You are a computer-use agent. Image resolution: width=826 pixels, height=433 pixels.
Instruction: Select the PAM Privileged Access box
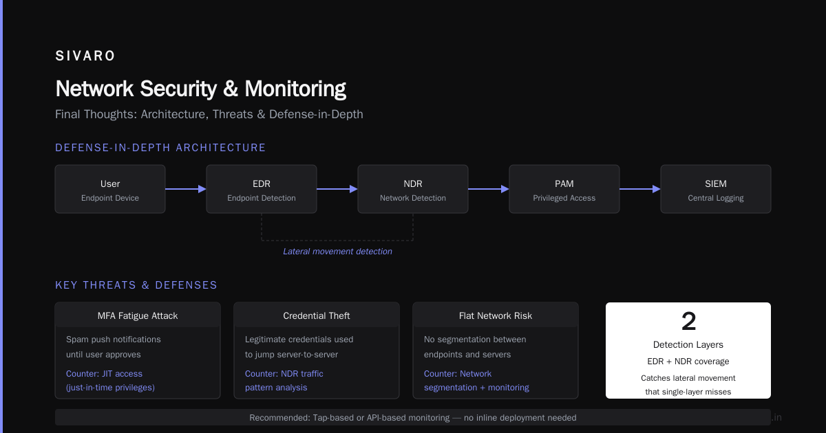click(564, 189)
